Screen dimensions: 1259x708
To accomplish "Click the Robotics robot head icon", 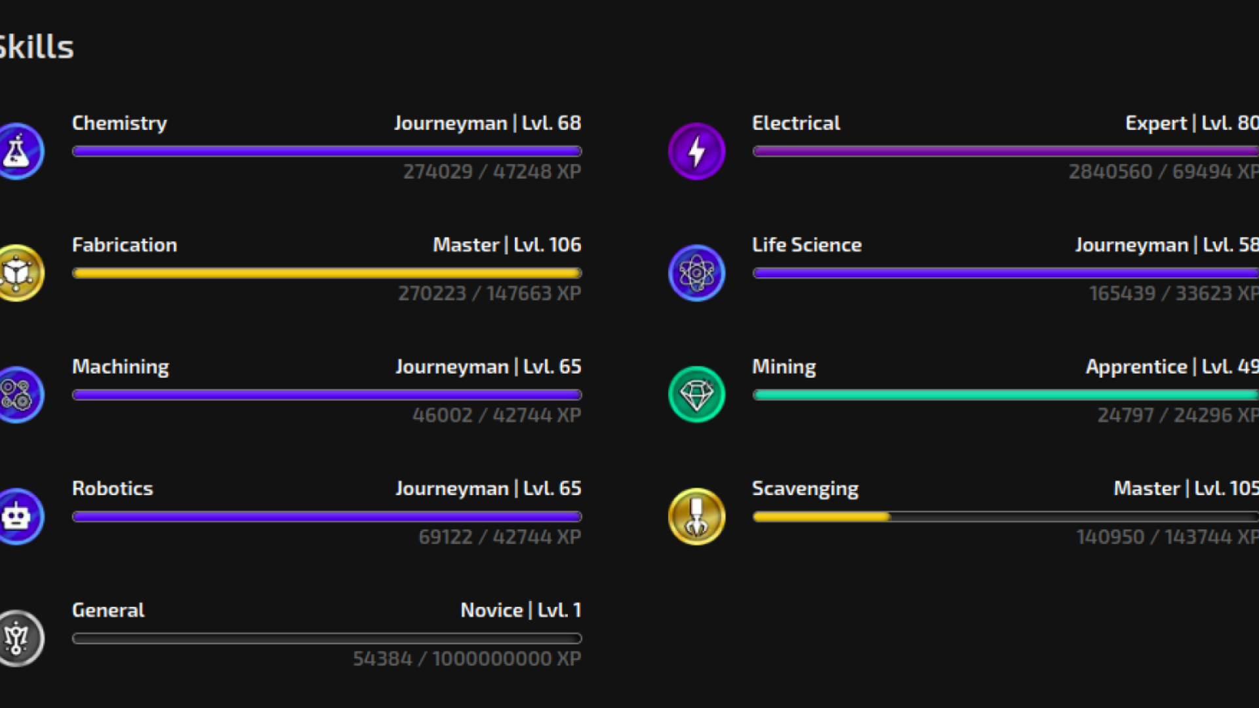I will point(18,517).
